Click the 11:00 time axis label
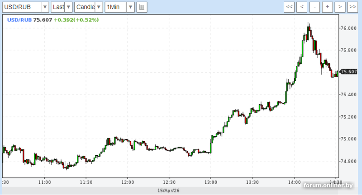Image resolution: width=362 pixels, height=195 pixels. (x=44, y=182)
